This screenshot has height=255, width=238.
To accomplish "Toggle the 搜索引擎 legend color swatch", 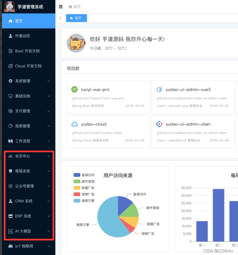I will pos(77,201).
